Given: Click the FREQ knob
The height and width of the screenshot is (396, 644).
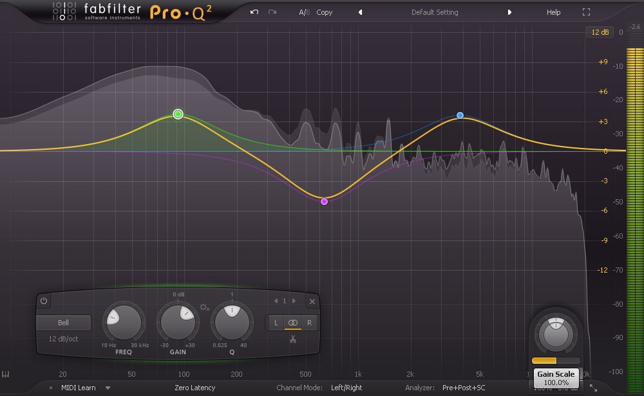Looking at the screenshot, I should coord(123,322).
